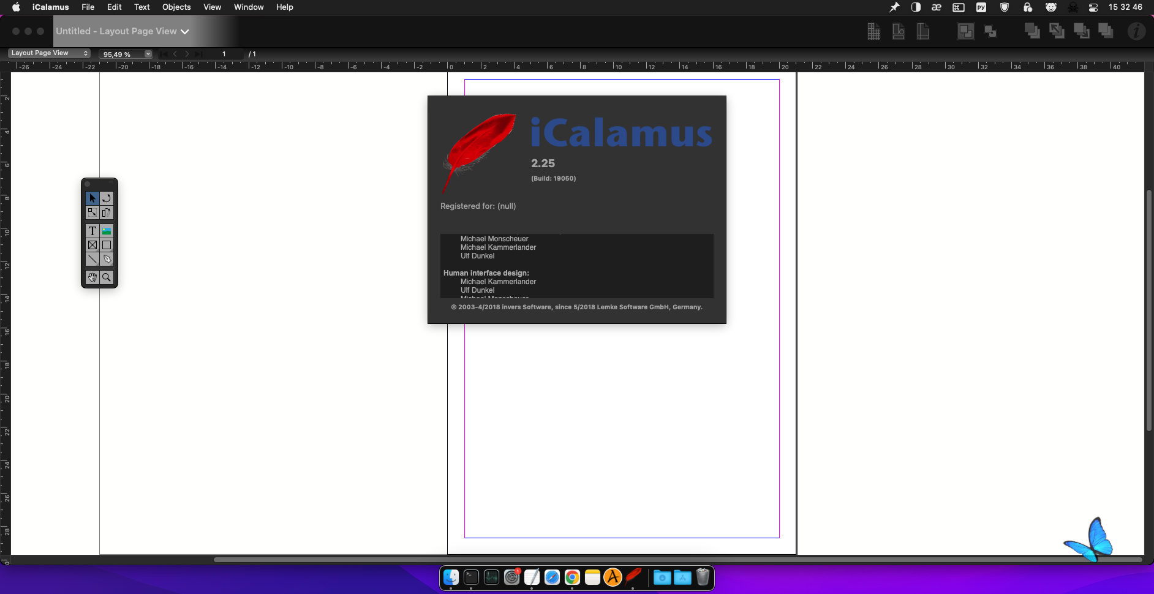Open the Apple menu
This screenshot has width=1154, height=594.
[x=16, y=7]
